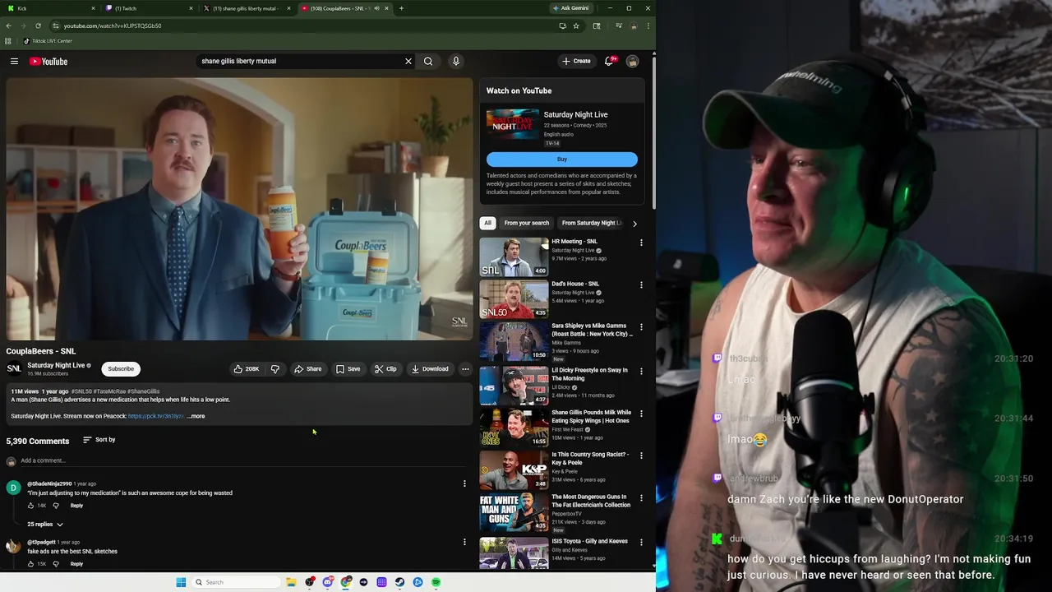Viewport: 1052px width, 592px height.
Task: Open YouTube notifications bell
Action: click(609, 61)
